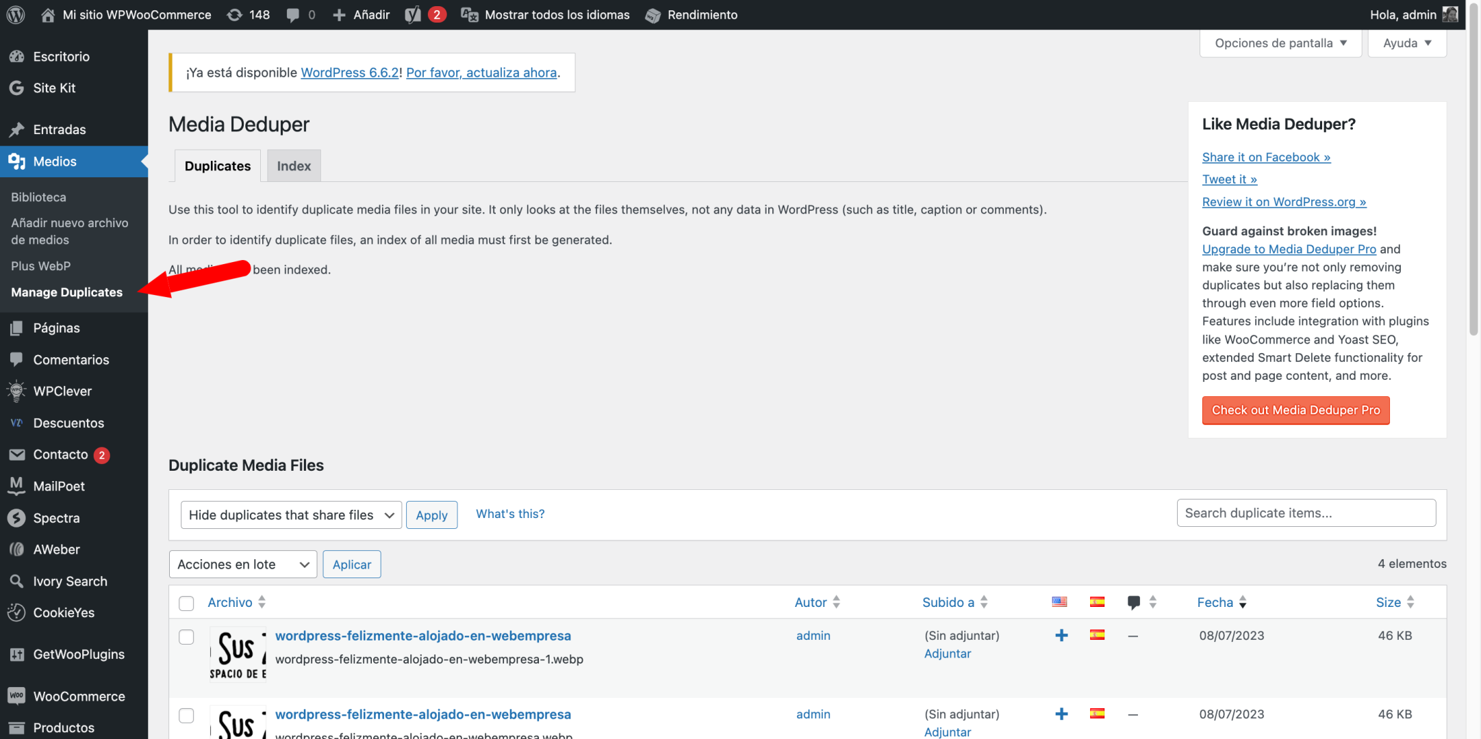Screen dimensions: 1481x739
Task: Click the Páginas pages icon
Action: 16,328
